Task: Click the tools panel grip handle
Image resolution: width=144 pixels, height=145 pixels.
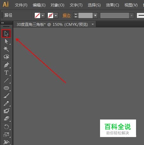Action: click(x=6, y=26)
